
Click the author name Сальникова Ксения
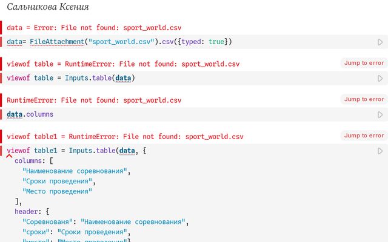pos(48,7)
